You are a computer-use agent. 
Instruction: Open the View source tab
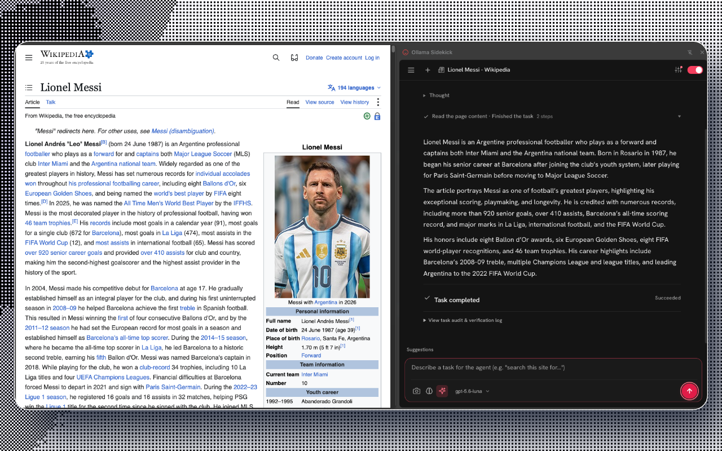[x=320, y=102]
